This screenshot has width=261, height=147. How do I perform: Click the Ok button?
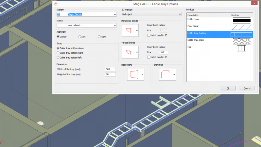click(x=228, y=88)
